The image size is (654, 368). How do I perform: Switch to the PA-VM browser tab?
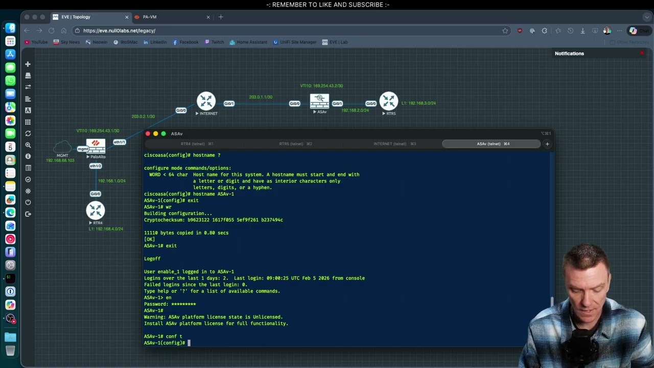point(173,17)
